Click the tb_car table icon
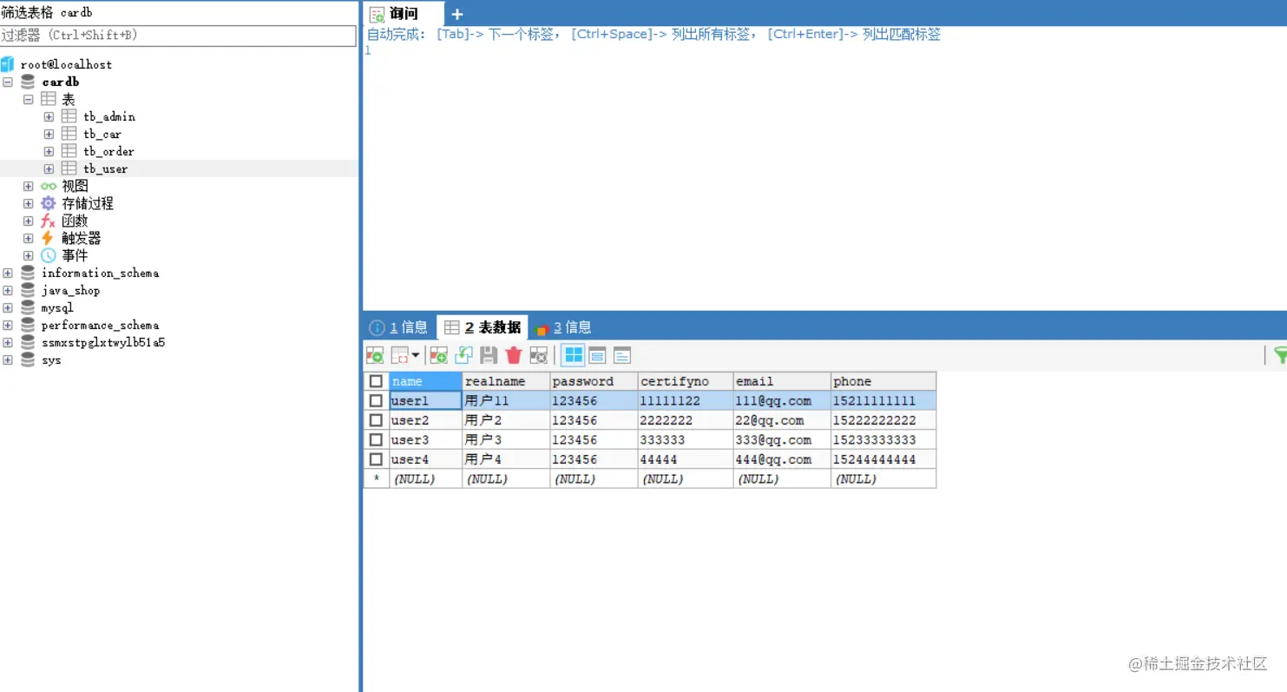The width and height of the screenshot is (1287, 692). (69, 134)
